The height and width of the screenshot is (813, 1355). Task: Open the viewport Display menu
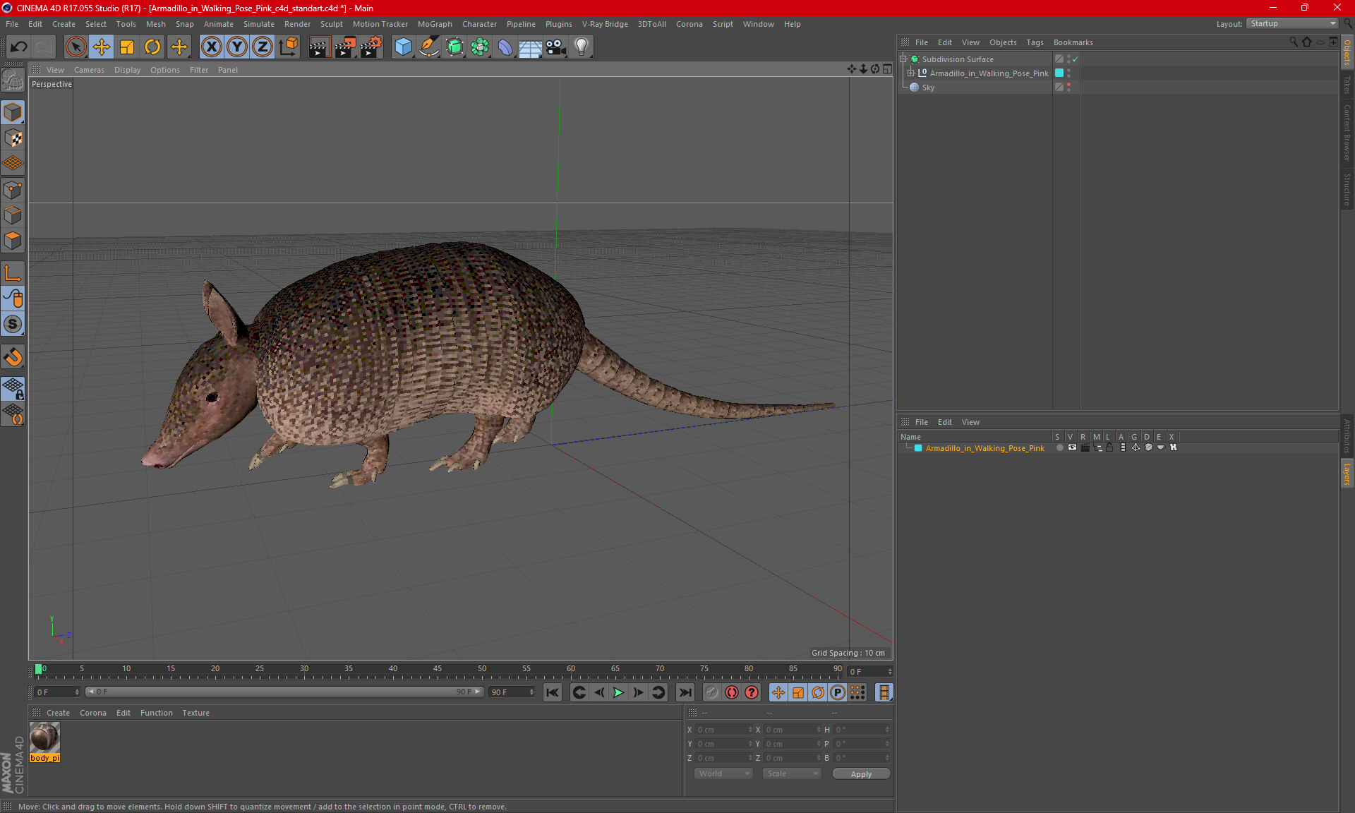pyautogui.click(x=127, y=70)
